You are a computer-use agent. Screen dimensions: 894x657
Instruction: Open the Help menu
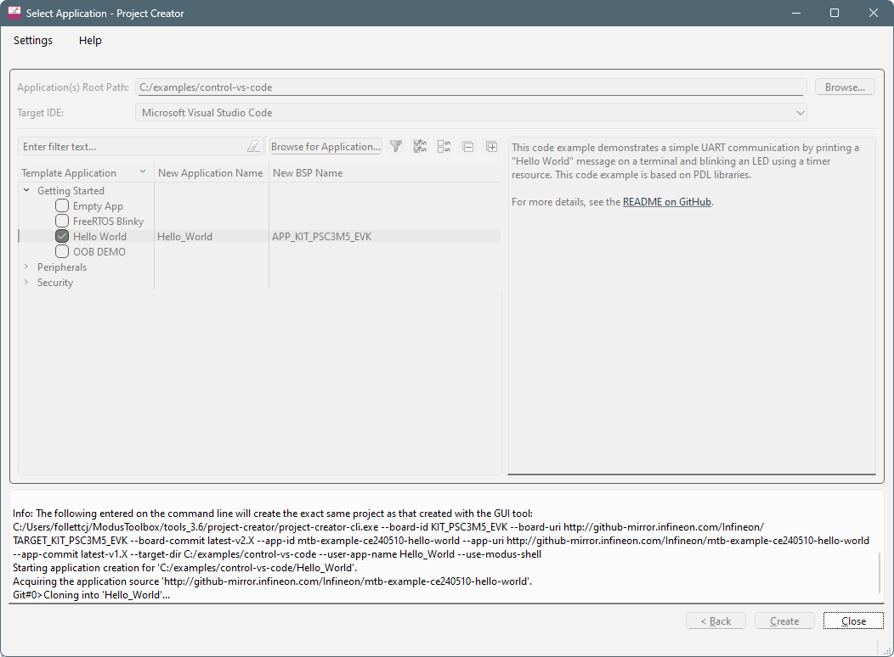90,41
